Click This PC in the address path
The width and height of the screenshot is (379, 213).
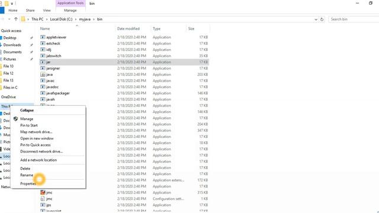click(x=37, y=19)
